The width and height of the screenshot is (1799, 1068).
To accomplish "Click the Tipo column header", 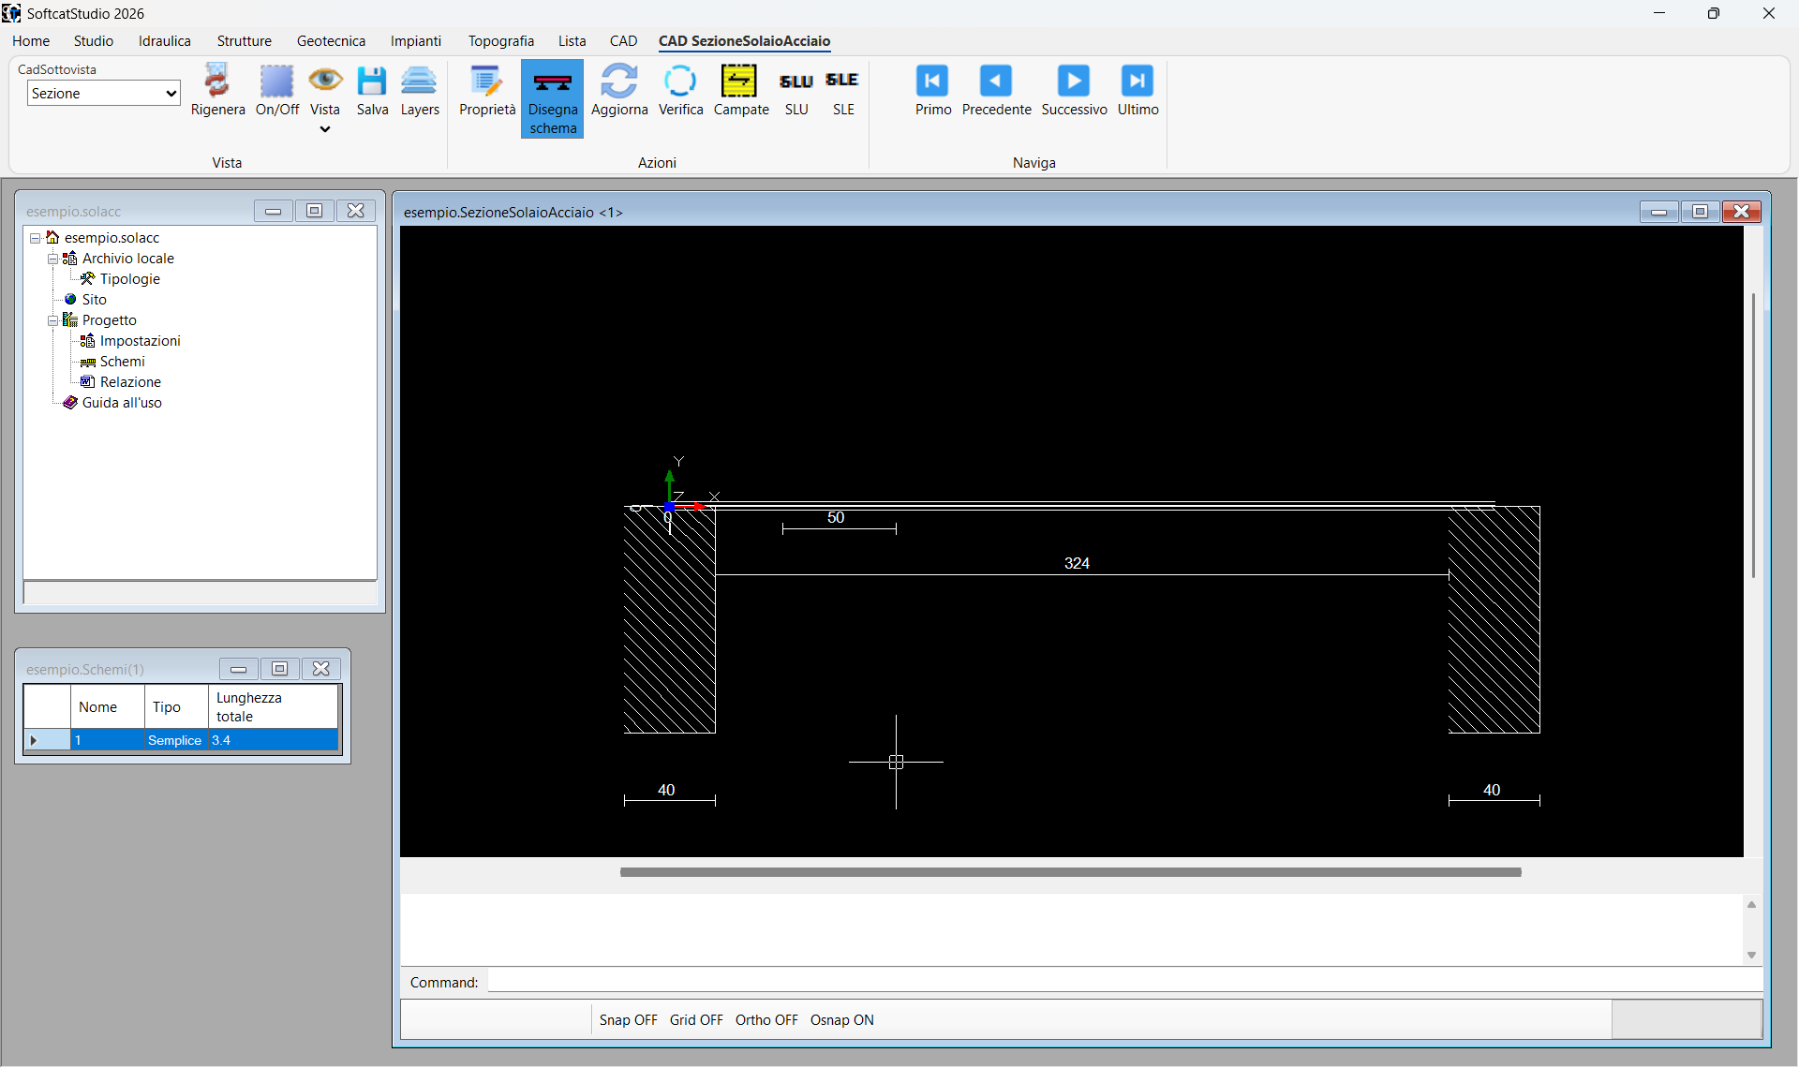I will pyautogui.click(x=175, y=707).
